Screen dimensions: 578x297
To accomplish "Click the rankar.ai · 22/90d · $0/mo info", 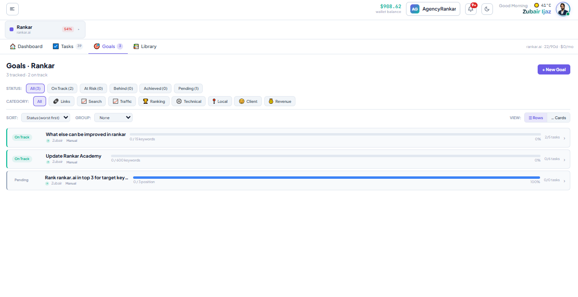I will 550,47.
